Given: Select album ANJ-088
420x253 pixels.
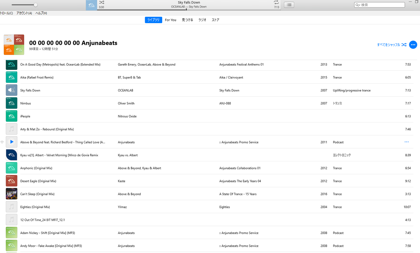Looking at the screenshot, I should 225,103.
